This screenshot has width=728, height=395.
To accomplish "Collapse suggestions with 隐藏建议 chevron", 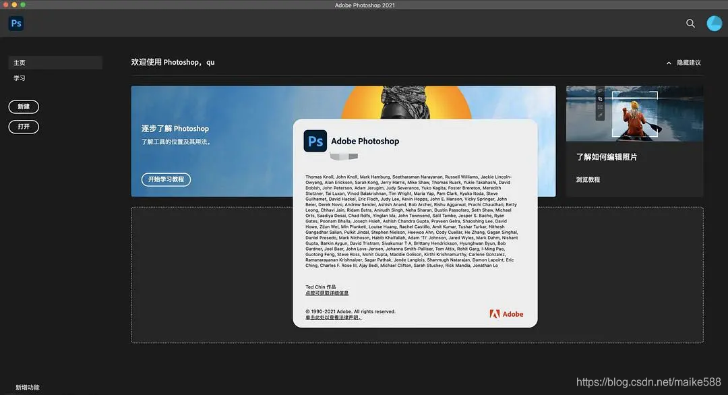I will coord(684,63).
